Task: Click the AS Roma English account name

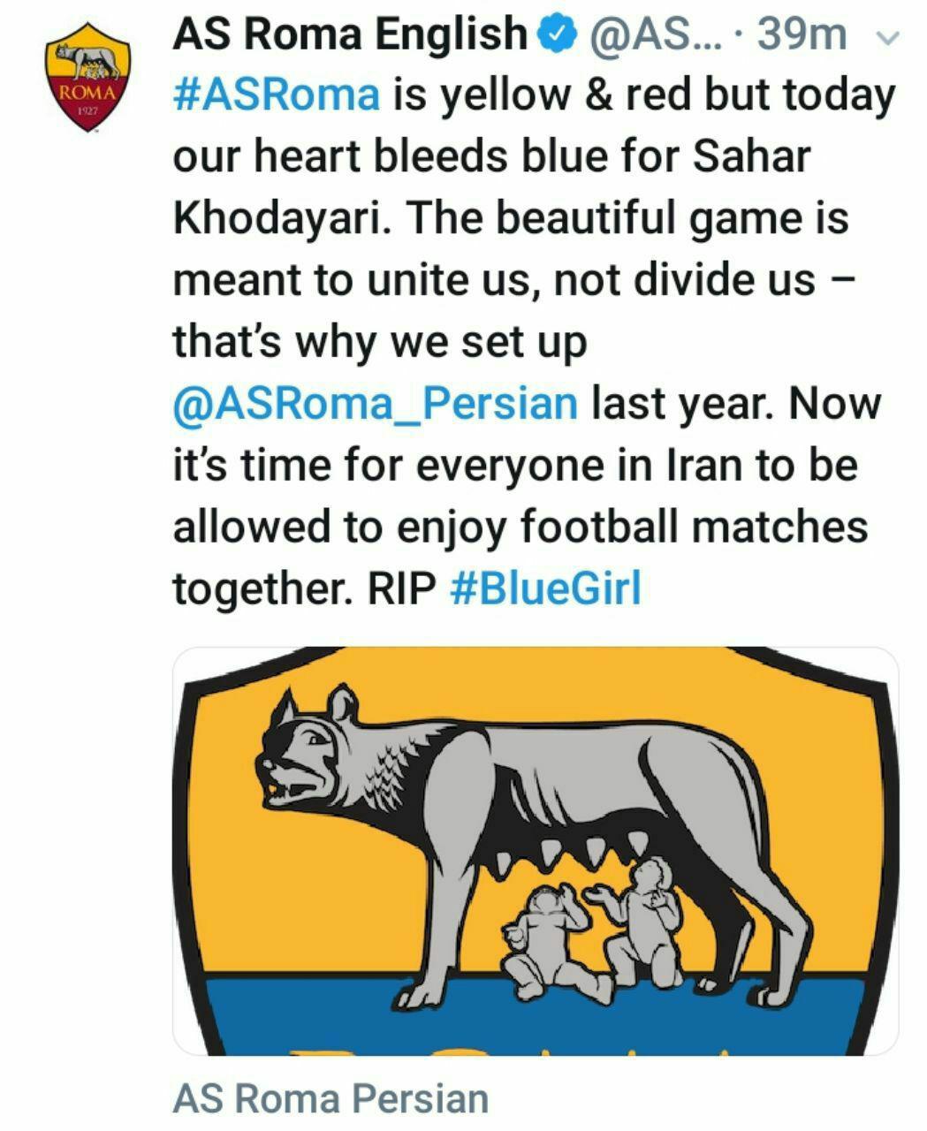Action: pyautogui.click(x=349, y=35)
